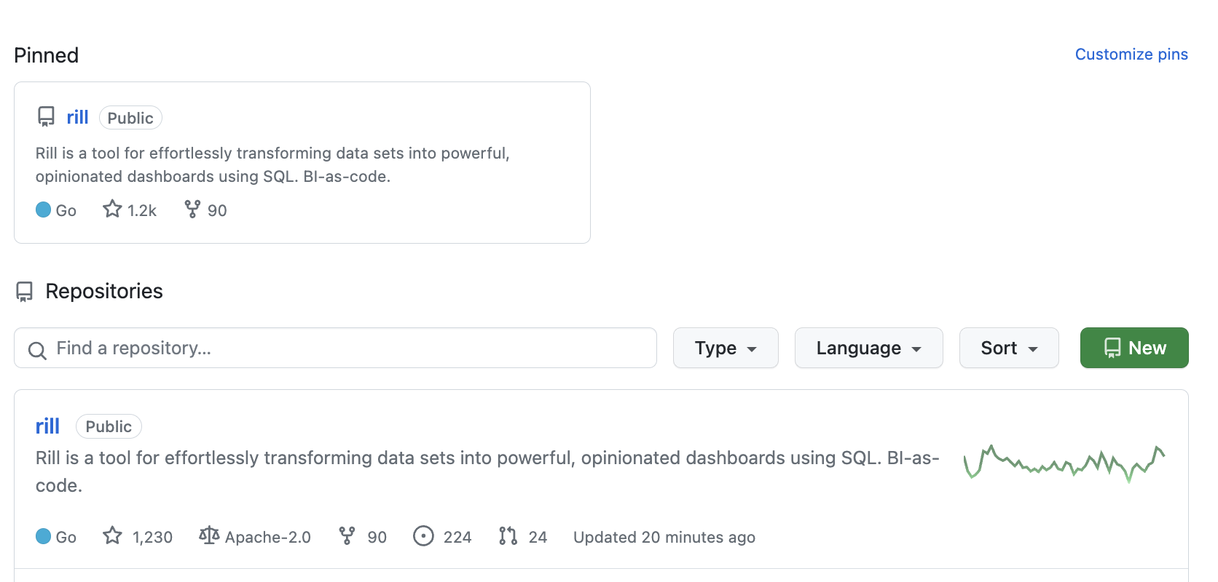Open the Sort dropdown
The width and height of the screenshot is (1218, 582).
1008,348
